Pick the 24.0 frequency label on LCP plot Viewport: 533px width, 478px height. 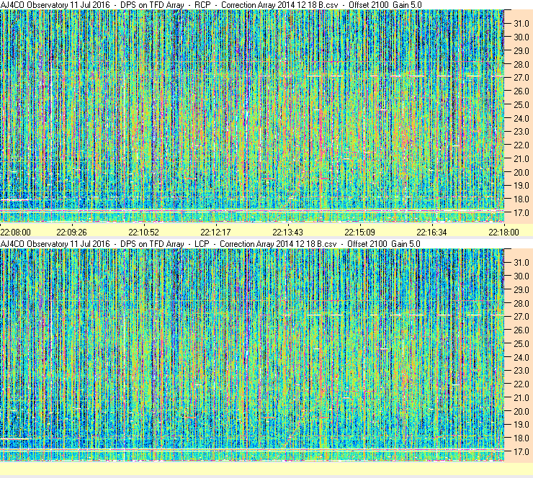coord(521,357)
